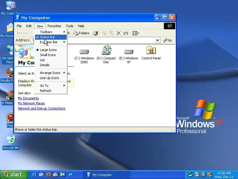Open the File menu
This screenshot has width=238, height=179.
19,26
